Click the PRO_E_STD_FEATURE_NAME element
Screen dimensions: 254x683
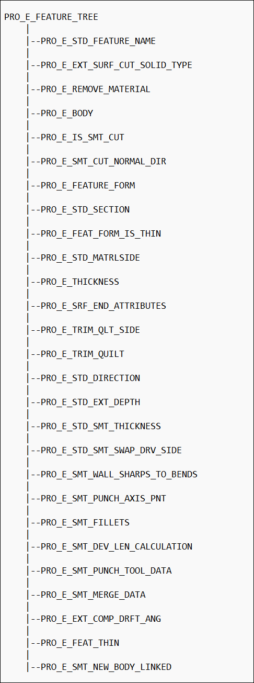pos(98,41)
